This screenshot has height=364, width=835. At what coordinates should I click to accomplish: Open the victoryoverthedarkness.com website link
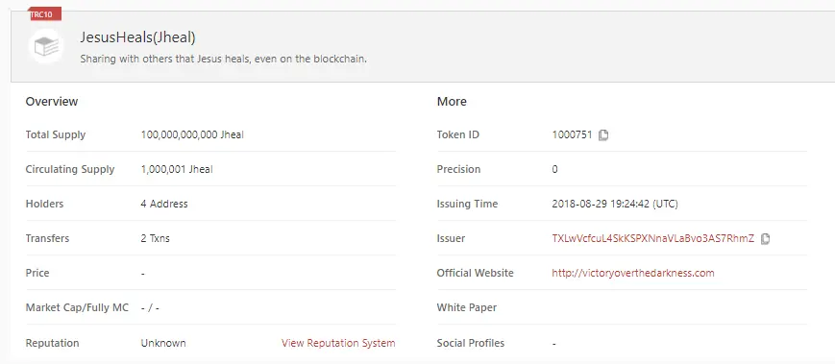[632, 273]
